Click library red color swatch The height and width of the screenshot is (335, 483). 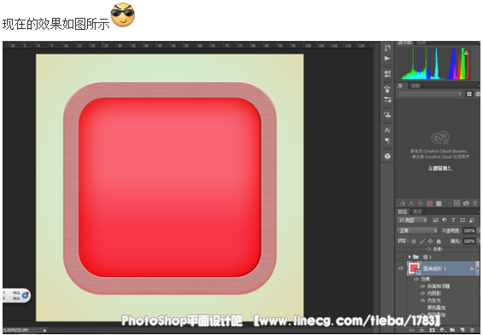click(430, 204)
